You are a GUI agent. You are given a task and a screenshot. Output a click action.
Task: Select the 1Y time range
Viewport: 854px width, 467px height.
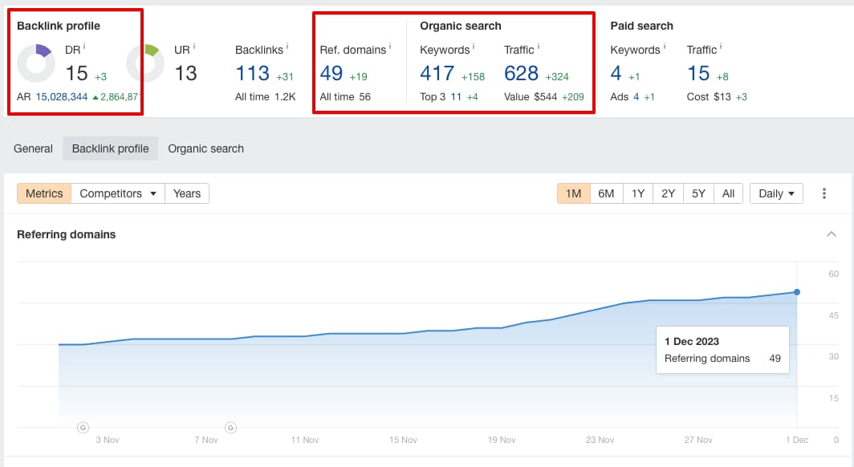click(637, 193)
